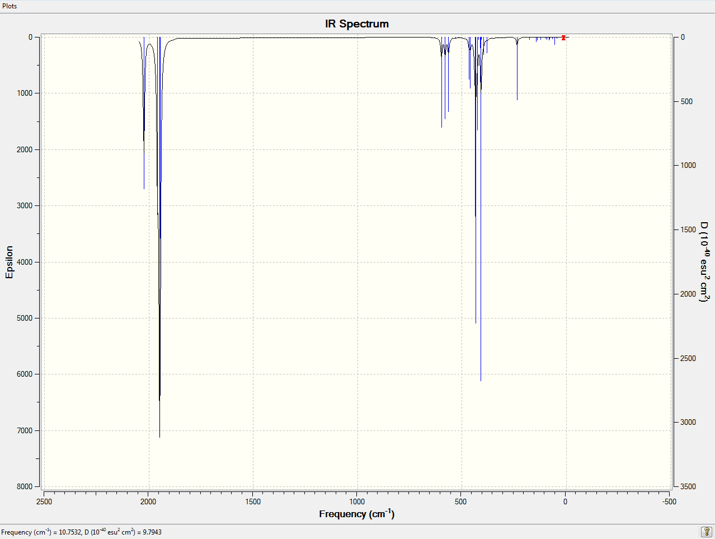Viewport: 715px width, 539px height.
Task: Click the -500 tick label on frequency axis
Action: coord(669,501)
